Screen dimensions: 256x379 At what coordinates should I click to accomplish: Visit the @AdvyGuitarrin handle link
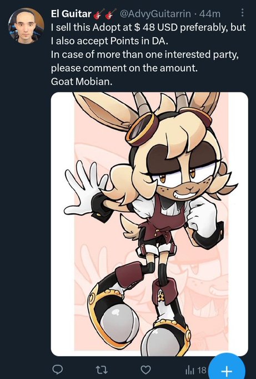point(155,14)
